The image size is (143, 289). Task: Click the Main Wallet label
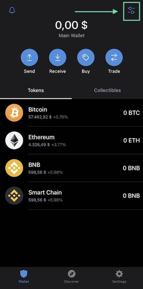[x=72, y=35]
